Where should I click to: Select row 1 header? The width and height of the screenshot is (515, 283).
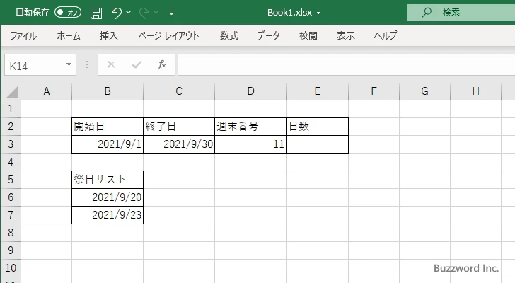[11, 109]
